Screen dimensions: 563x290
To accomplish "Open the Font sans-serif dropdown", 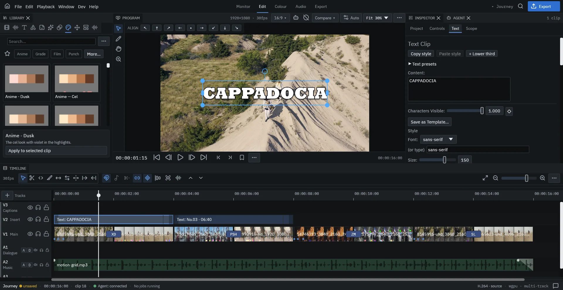I will [x=438, y=139].
